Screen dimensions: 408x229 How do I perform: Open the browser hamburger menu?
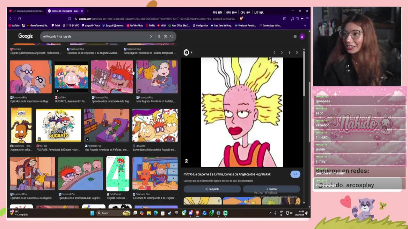pos(307,19)
